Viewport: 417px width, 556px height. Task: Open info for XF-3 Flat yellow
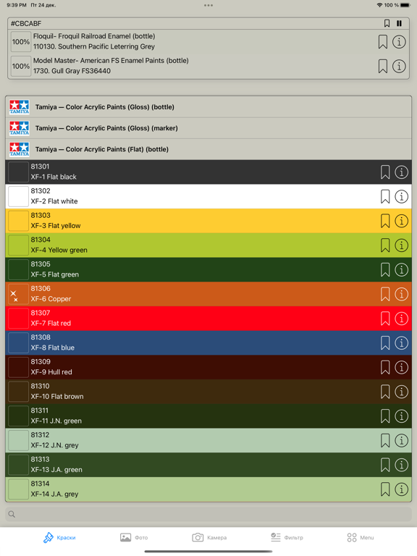[401, 222]
